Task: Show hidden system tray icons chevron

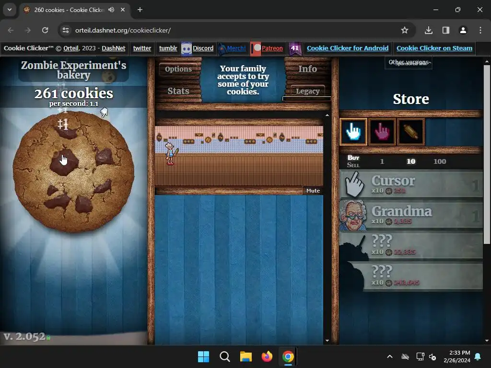Action: tap(389, 356)
